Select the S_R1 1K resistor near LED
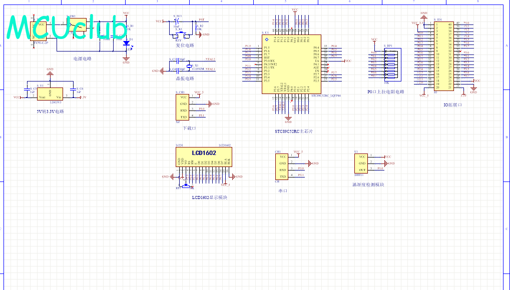The image size is (510, 290). [126, 28]
